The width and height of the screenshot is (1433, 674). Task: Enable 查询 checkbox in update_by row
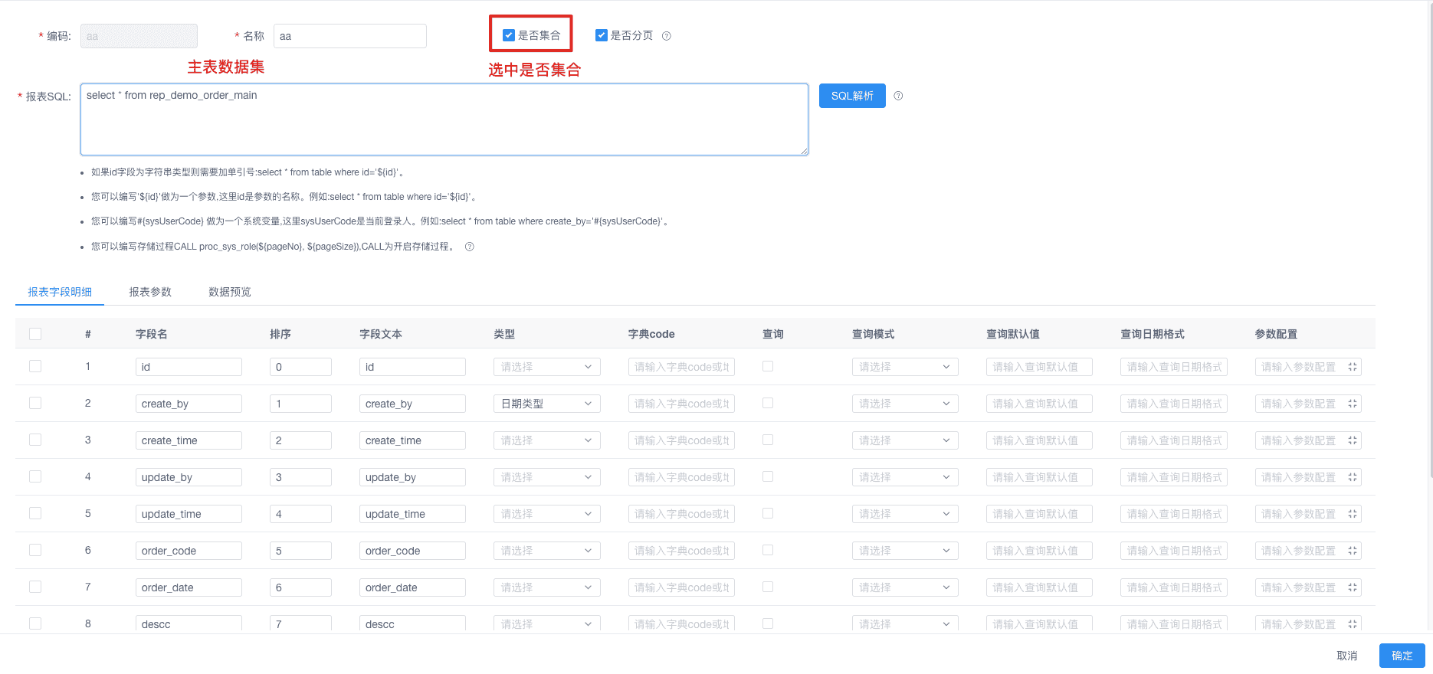click(768, 476)
